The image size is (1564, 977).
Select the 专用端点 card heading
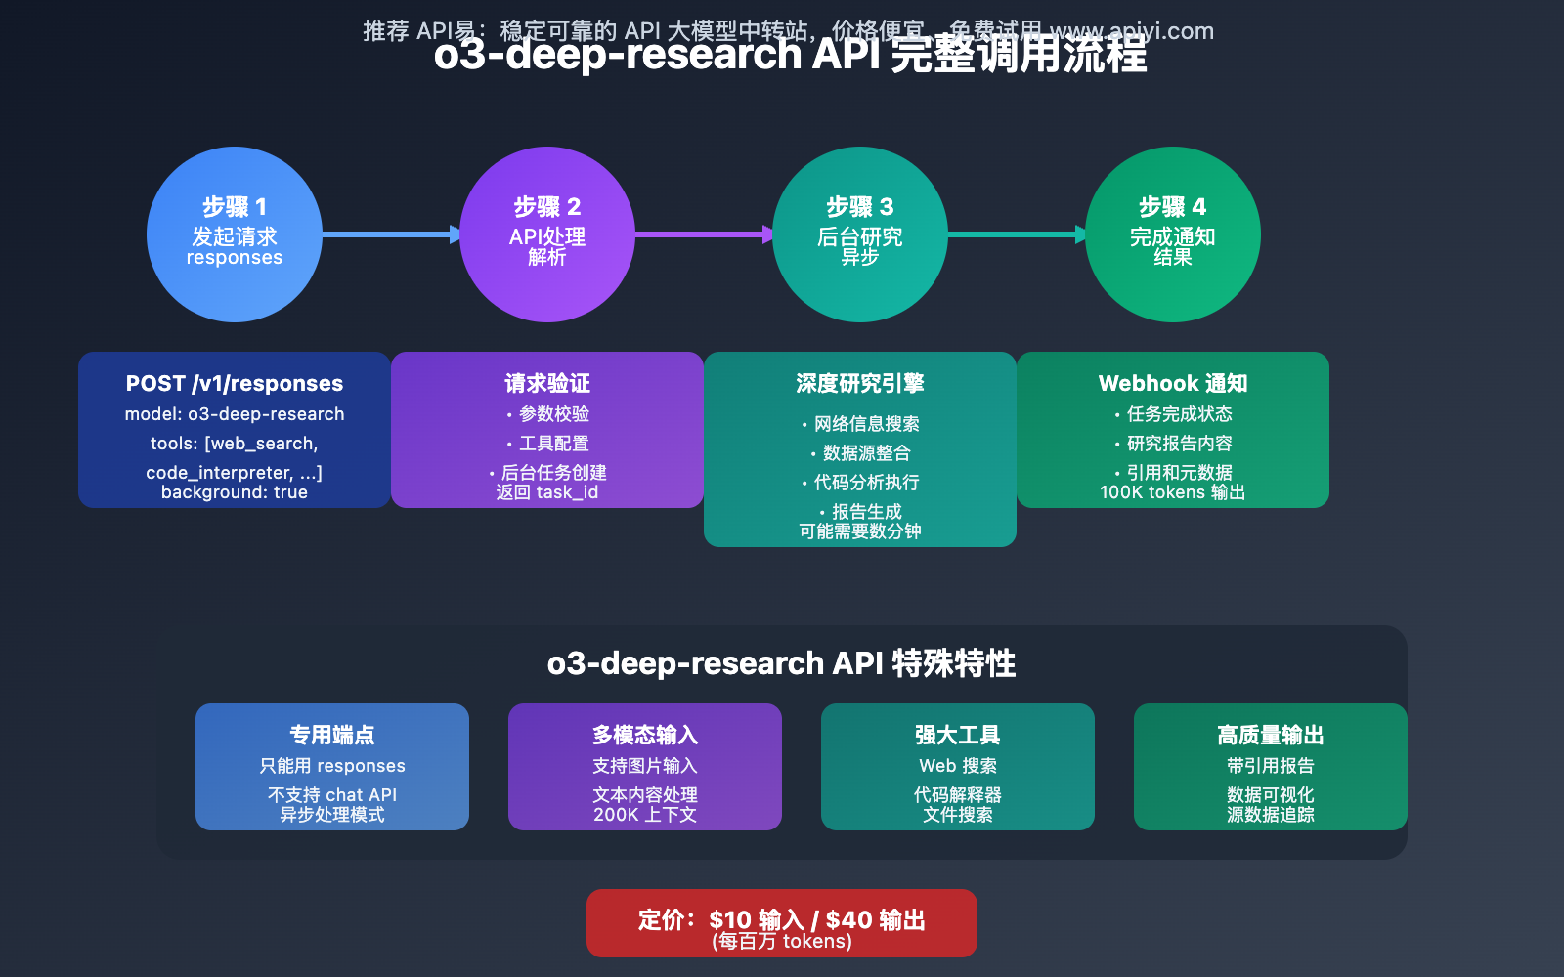coord(332,735)
